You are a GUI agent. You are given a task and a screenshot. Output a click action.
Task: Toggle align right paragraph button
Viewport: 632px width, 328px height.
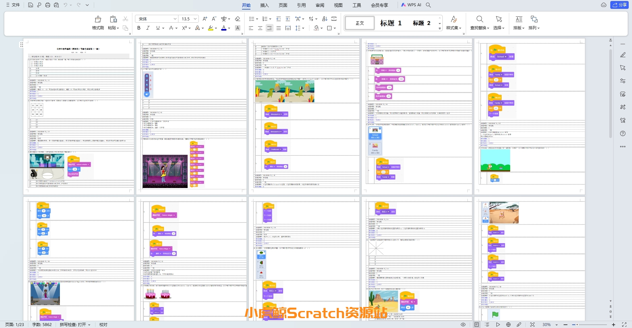[x=270, y=28]
